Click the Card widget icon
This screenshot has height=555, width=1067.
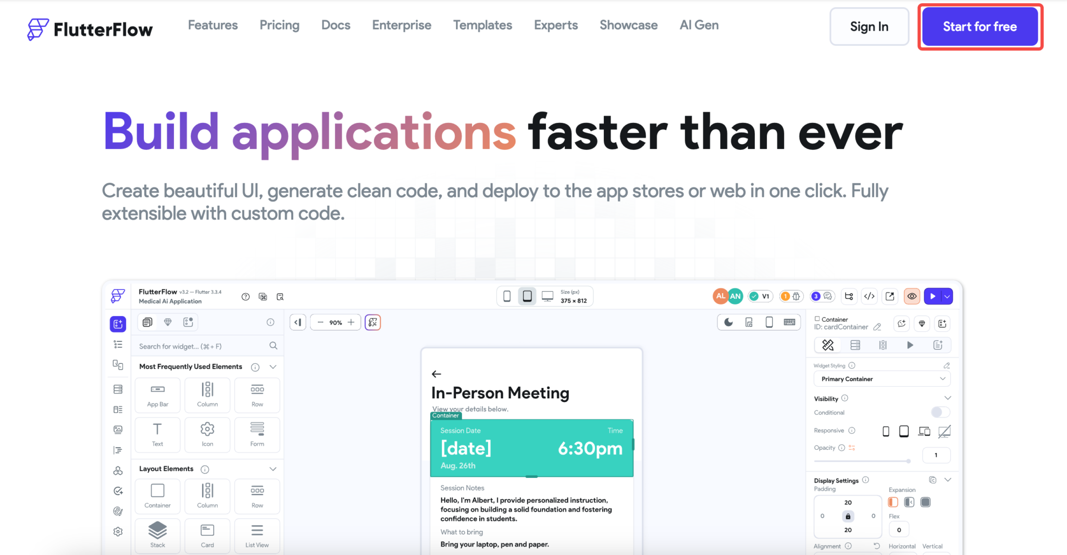pyautogui.click(x=207, y=535)
